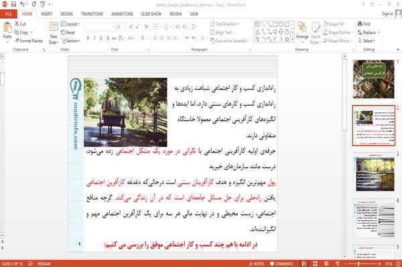
Task: Switch to Slide Sorter view
Action: coord(315,264)
